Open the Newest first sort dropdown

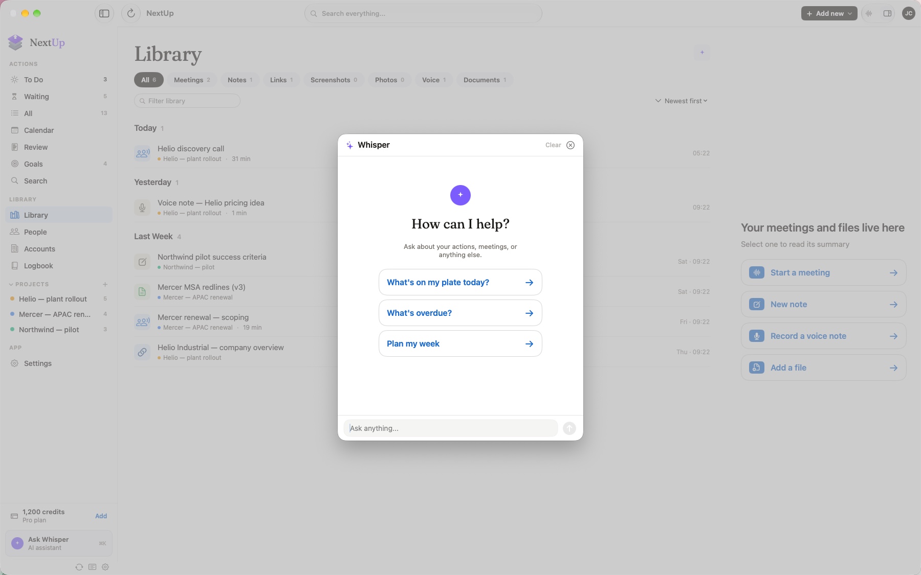(x=682, y=101)
